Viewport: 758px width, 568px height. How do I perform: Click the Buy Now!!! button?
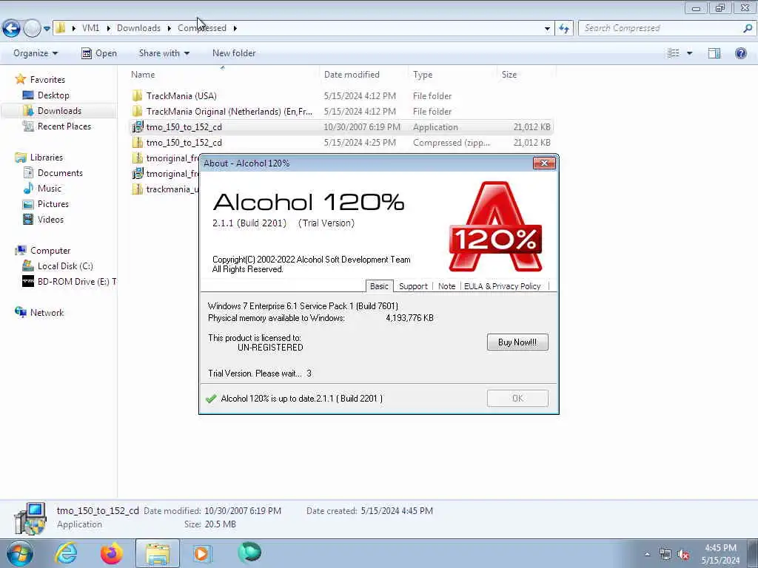tap(517, 342)
